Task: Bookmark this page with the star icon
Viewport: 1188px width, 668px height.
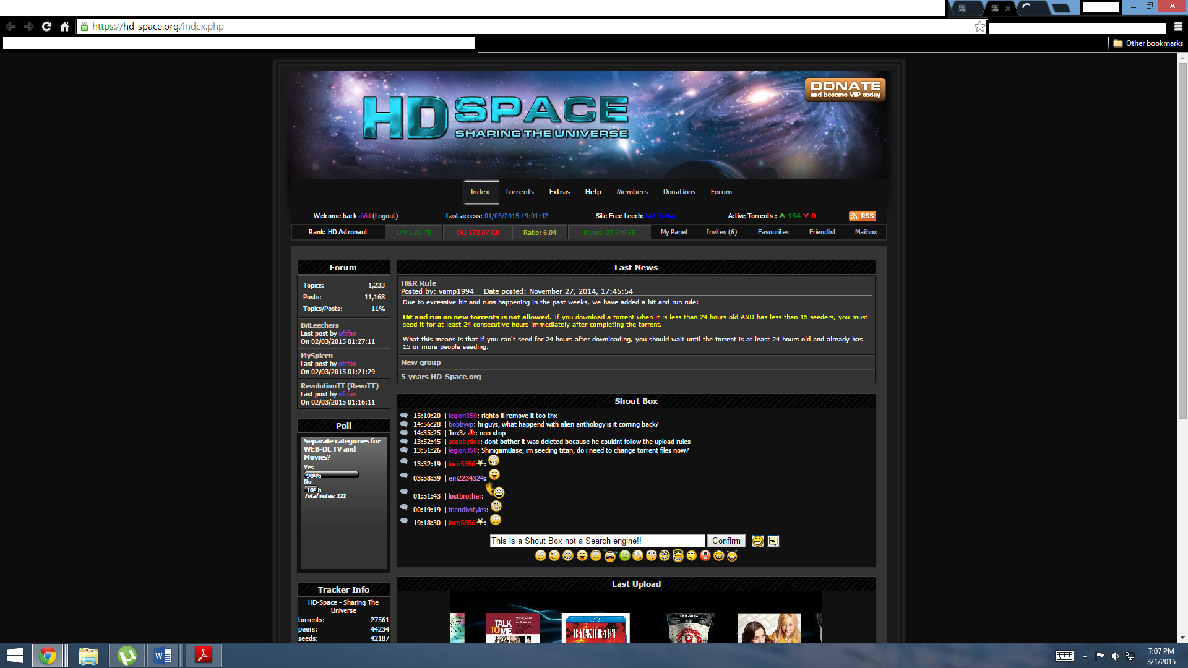Action: point(979,27)
